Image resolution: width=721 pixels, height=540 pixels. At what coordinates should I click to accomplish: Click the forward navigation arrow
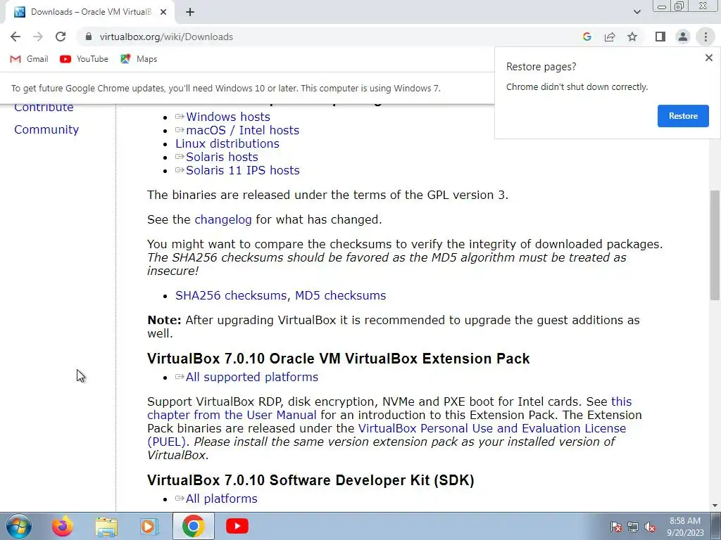[x=38, y=37]
